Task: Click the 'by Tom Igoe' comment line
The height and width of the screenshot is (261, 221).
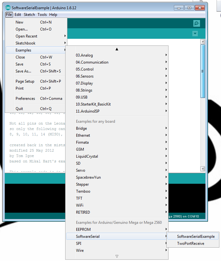Action: (22, 156)
